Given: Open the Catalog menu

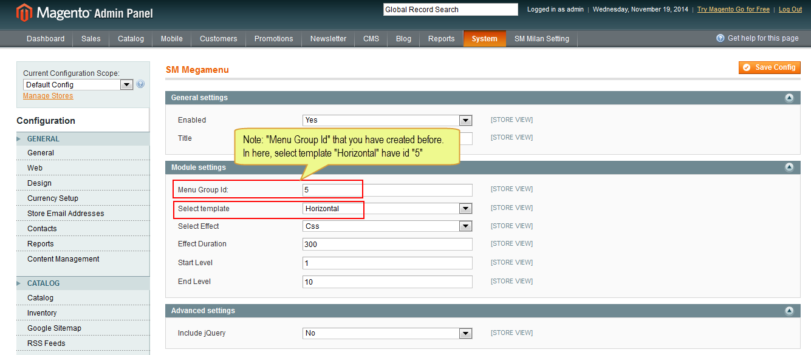Looking at the screenshot, I should (131, 39).
